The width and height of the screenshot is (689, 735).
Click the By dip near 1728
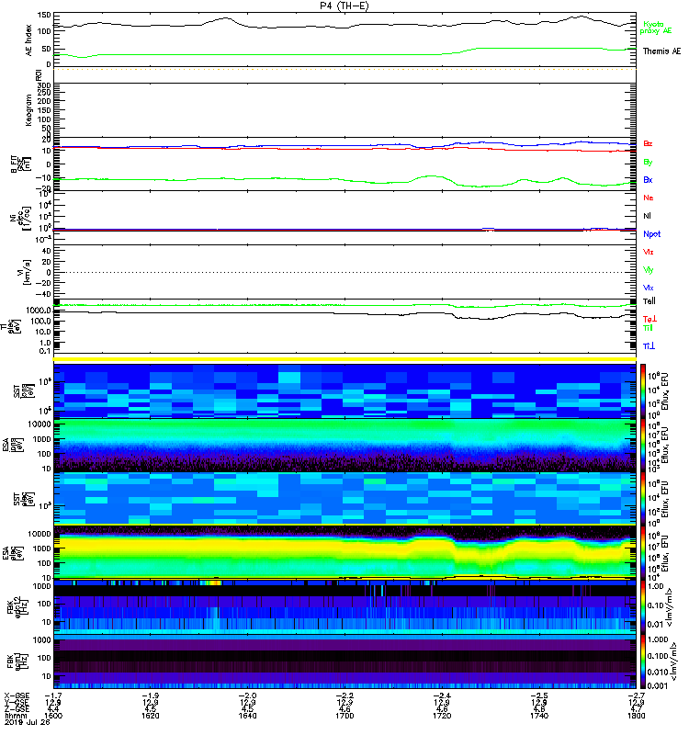[480, 187]
